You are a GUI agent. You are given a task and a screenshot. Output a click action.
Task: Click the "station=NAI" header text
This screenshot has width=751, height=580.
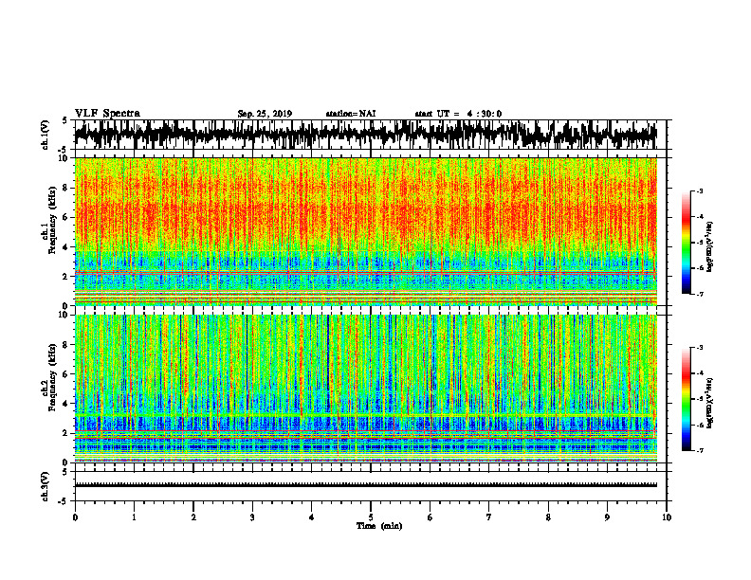(351, 114)
